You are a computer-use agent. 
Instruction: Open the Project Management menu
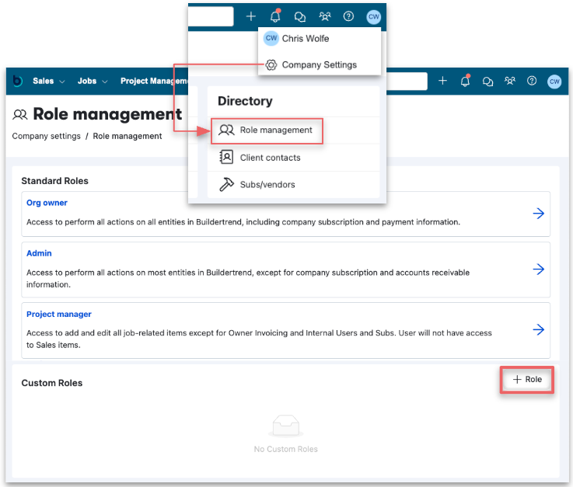[154, 81]
